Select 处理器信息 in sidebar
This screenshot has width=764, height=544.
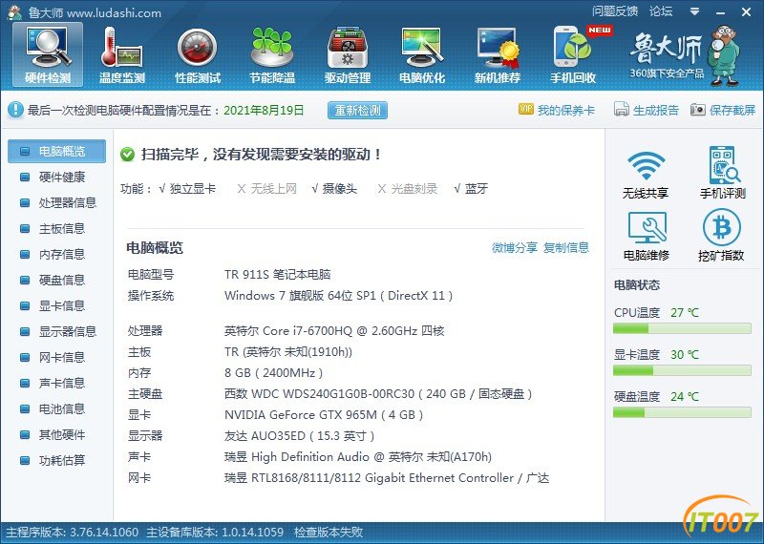[56, 203]
